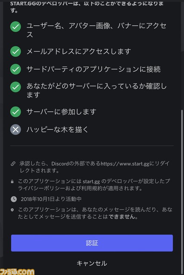Click the chain link icon next to redirect notice

[13, 164]
